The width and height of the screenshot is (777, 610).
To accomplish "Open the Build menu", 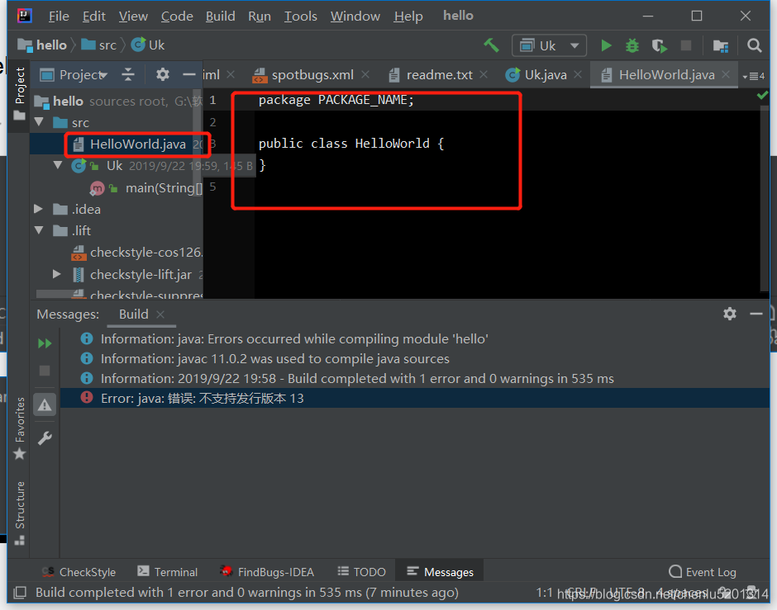I will click(220, 16).
